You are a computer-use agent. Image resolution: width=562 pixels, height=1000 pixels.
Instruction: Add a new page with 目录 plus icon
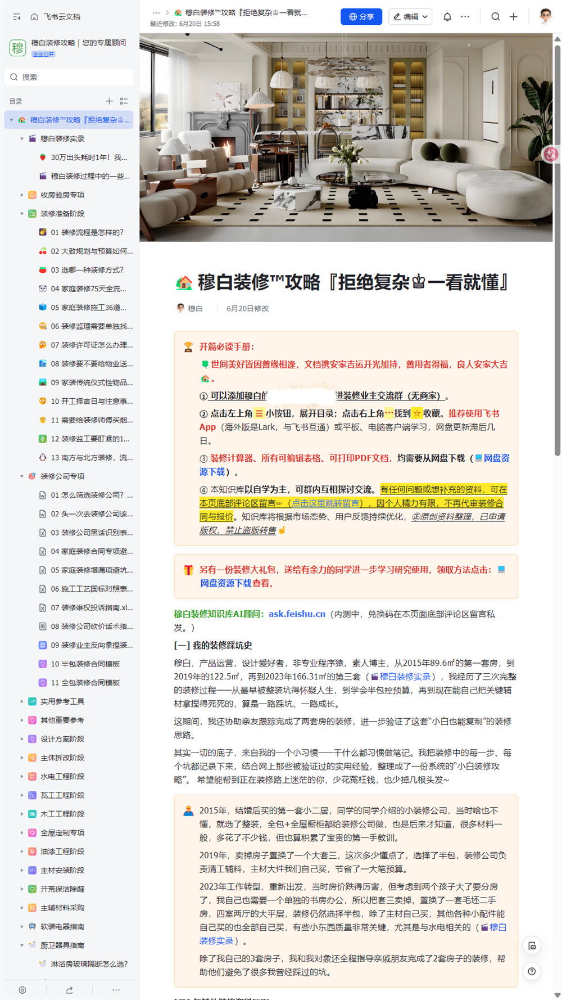[109, 101]
